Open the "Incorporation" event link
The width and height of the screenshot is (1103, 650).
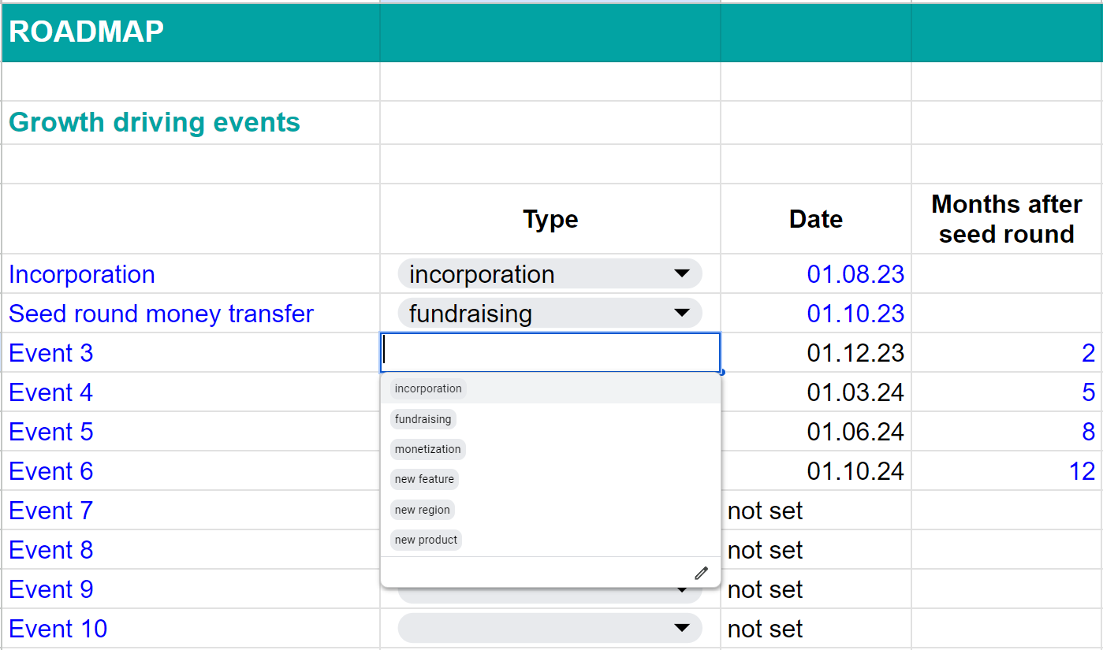(81, 274)
